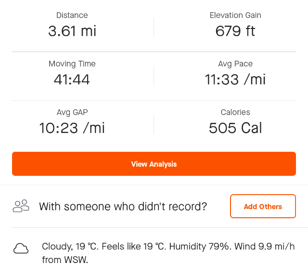
Task: Select the Elevation Gain value 679 ft
Action: pos(235,31)
